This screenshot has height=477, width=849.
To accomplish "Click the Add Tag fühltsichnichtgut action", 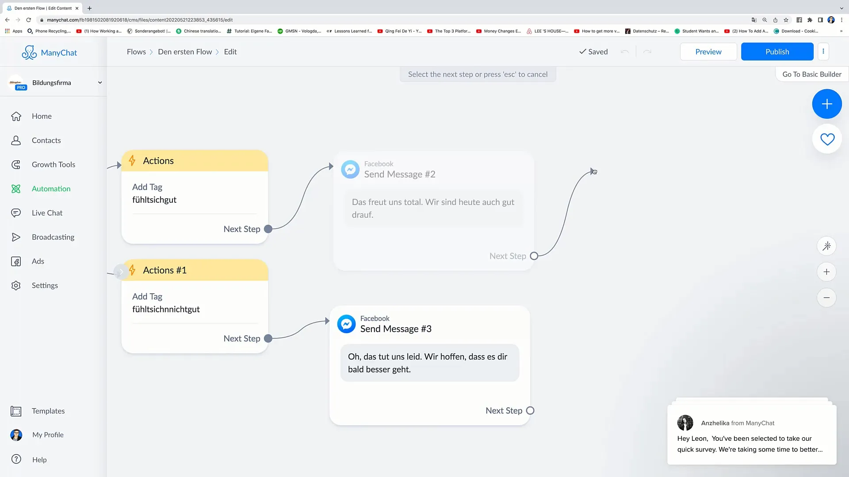I will [x=195, y=303].
